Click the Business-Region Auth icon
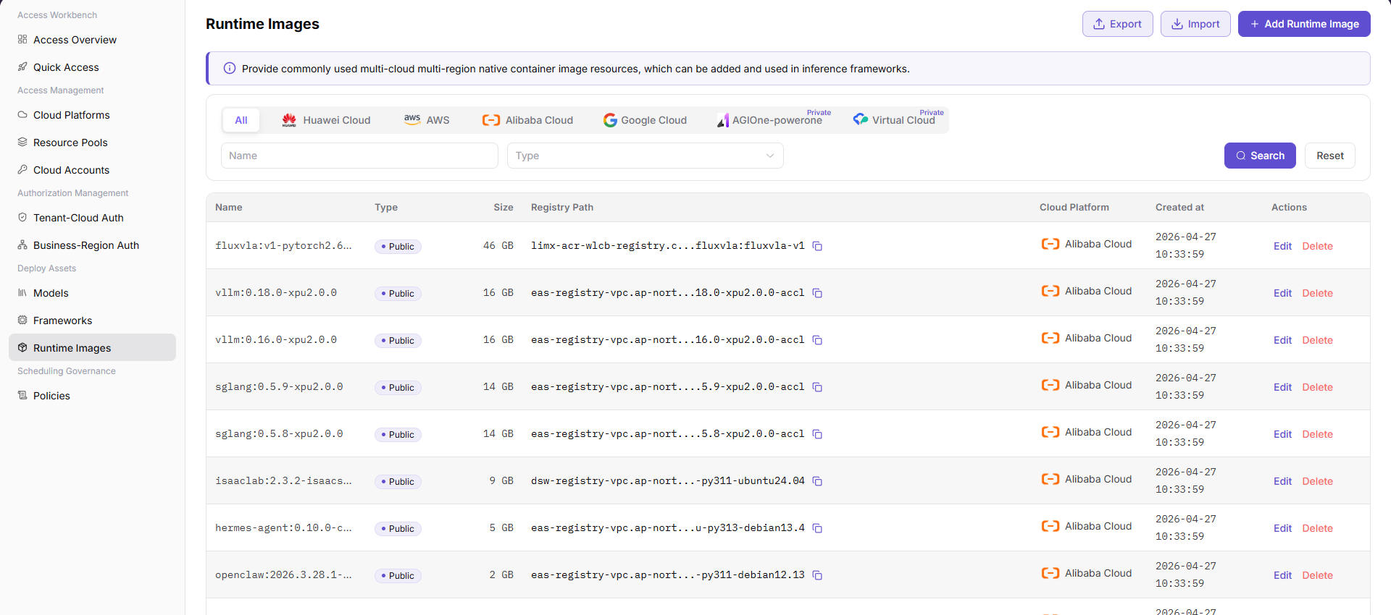Image resolution: width=1391 pixels, height=615 pixels. click(22, 245)
